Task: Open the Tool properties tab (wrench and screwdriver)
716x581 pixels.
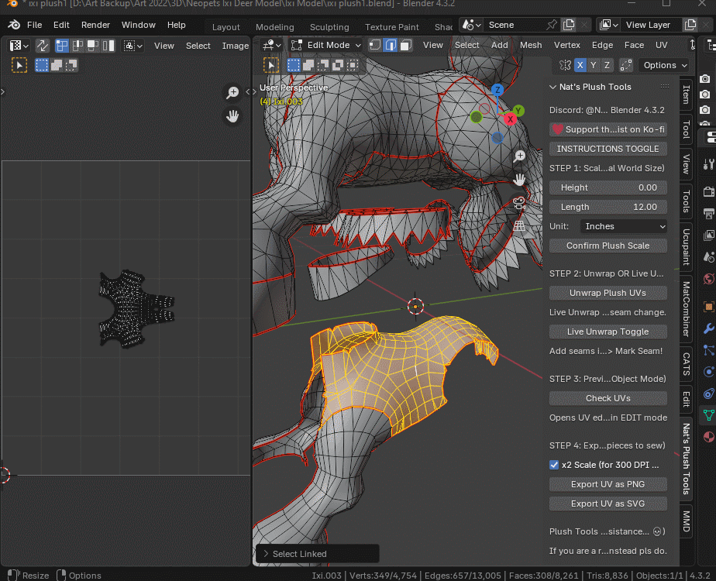Action: tap(709, 164)
